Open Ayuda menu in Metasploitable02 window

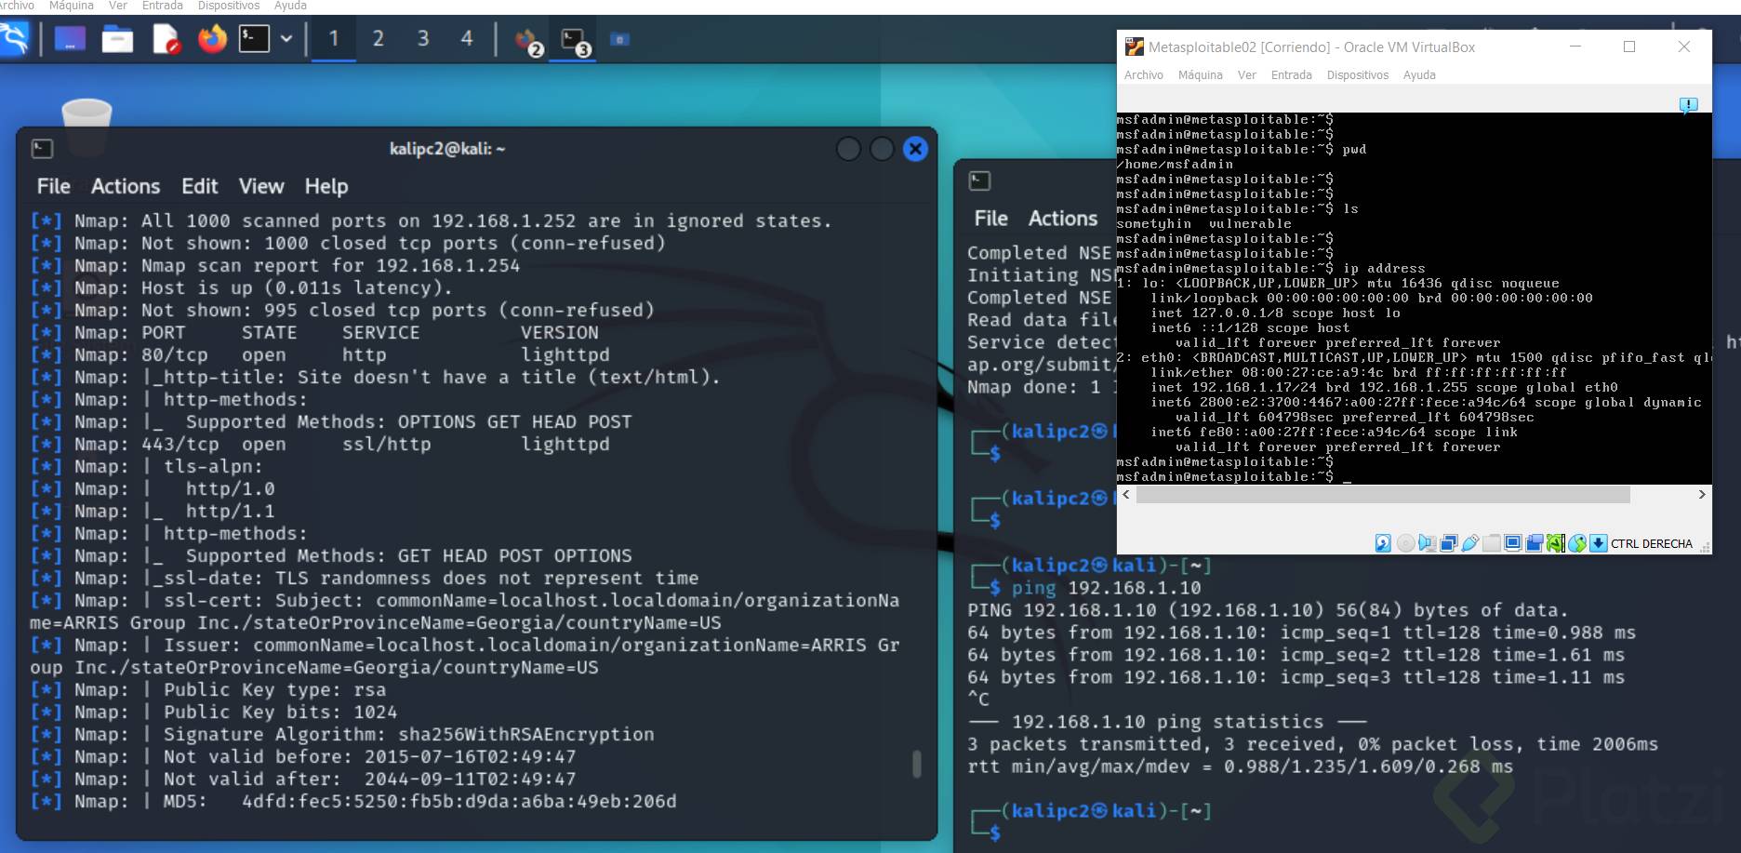[x=1419, y=75]
